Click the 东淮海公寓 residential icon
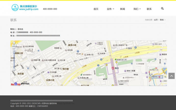 pyautogui.click(x=79, y=78)
